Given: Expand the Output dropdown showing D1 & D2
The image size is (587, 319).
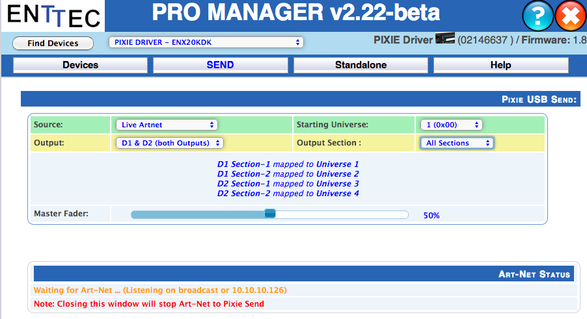Looking at the screenshot, I should click(169, 143).
